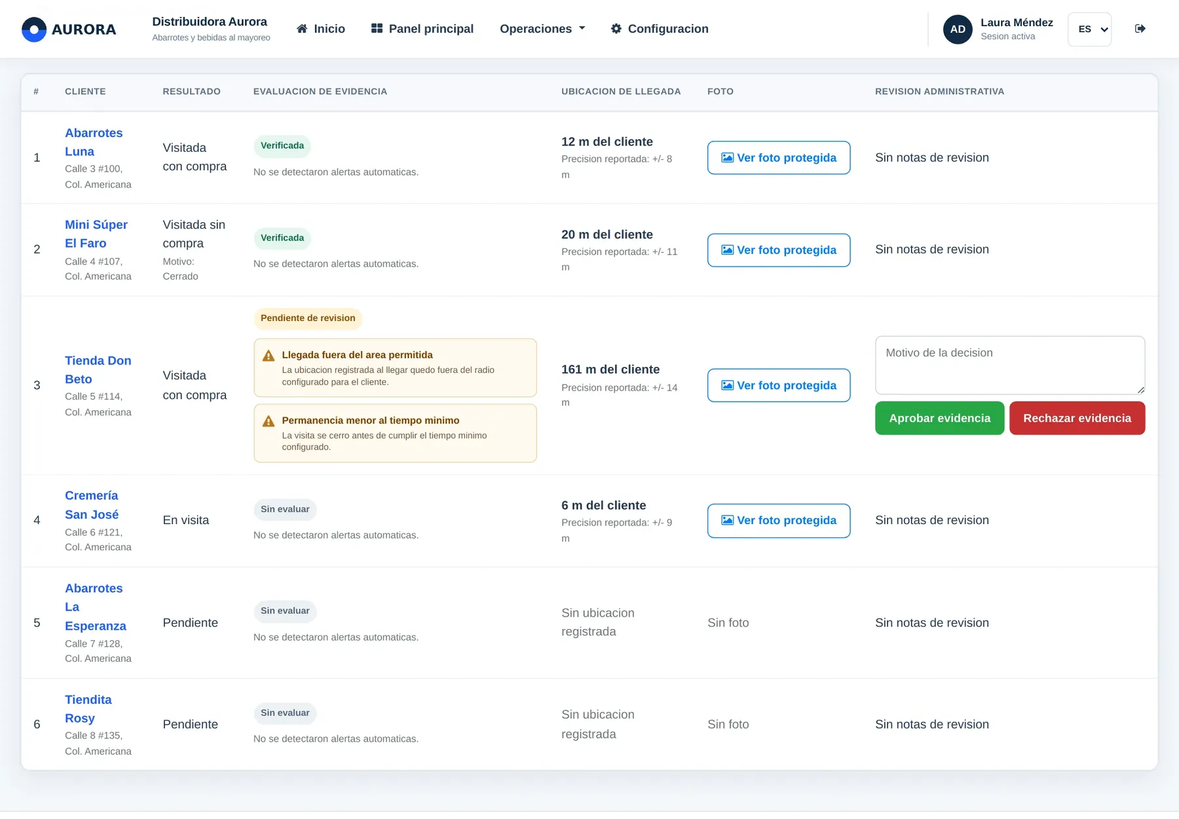Go to Inicio
Screen dimensions: 1179x819
point(321,29)
